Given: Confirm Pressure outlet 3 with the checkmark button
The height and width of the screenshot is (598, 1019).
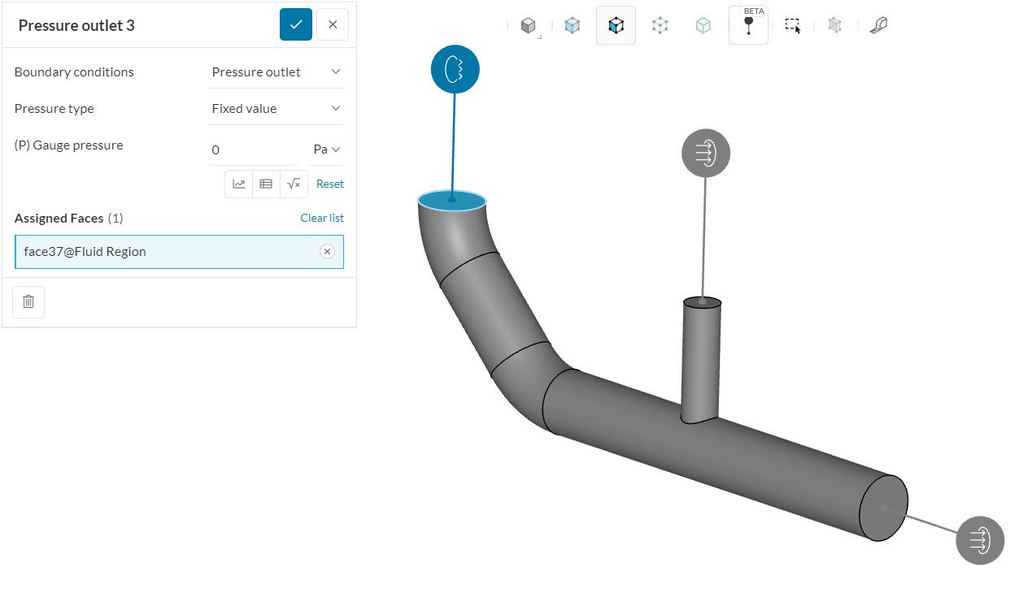Looking at the screenshot, I should [296, 24].
